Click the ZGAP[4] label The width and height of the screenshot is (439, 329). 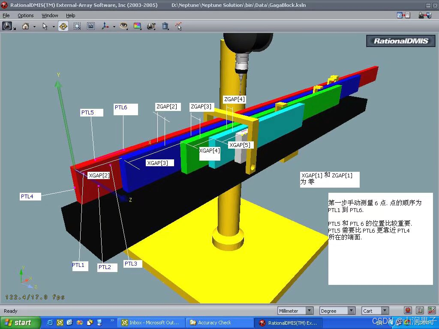(235, 99)
